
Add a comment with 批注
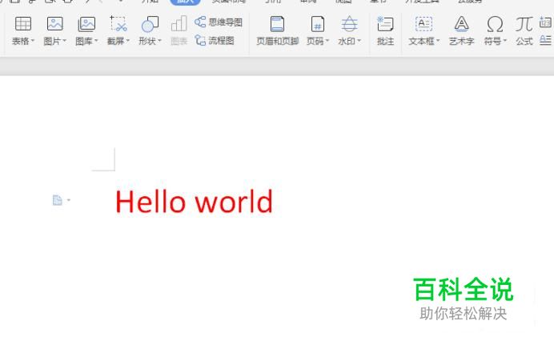[x=385, y=31]
